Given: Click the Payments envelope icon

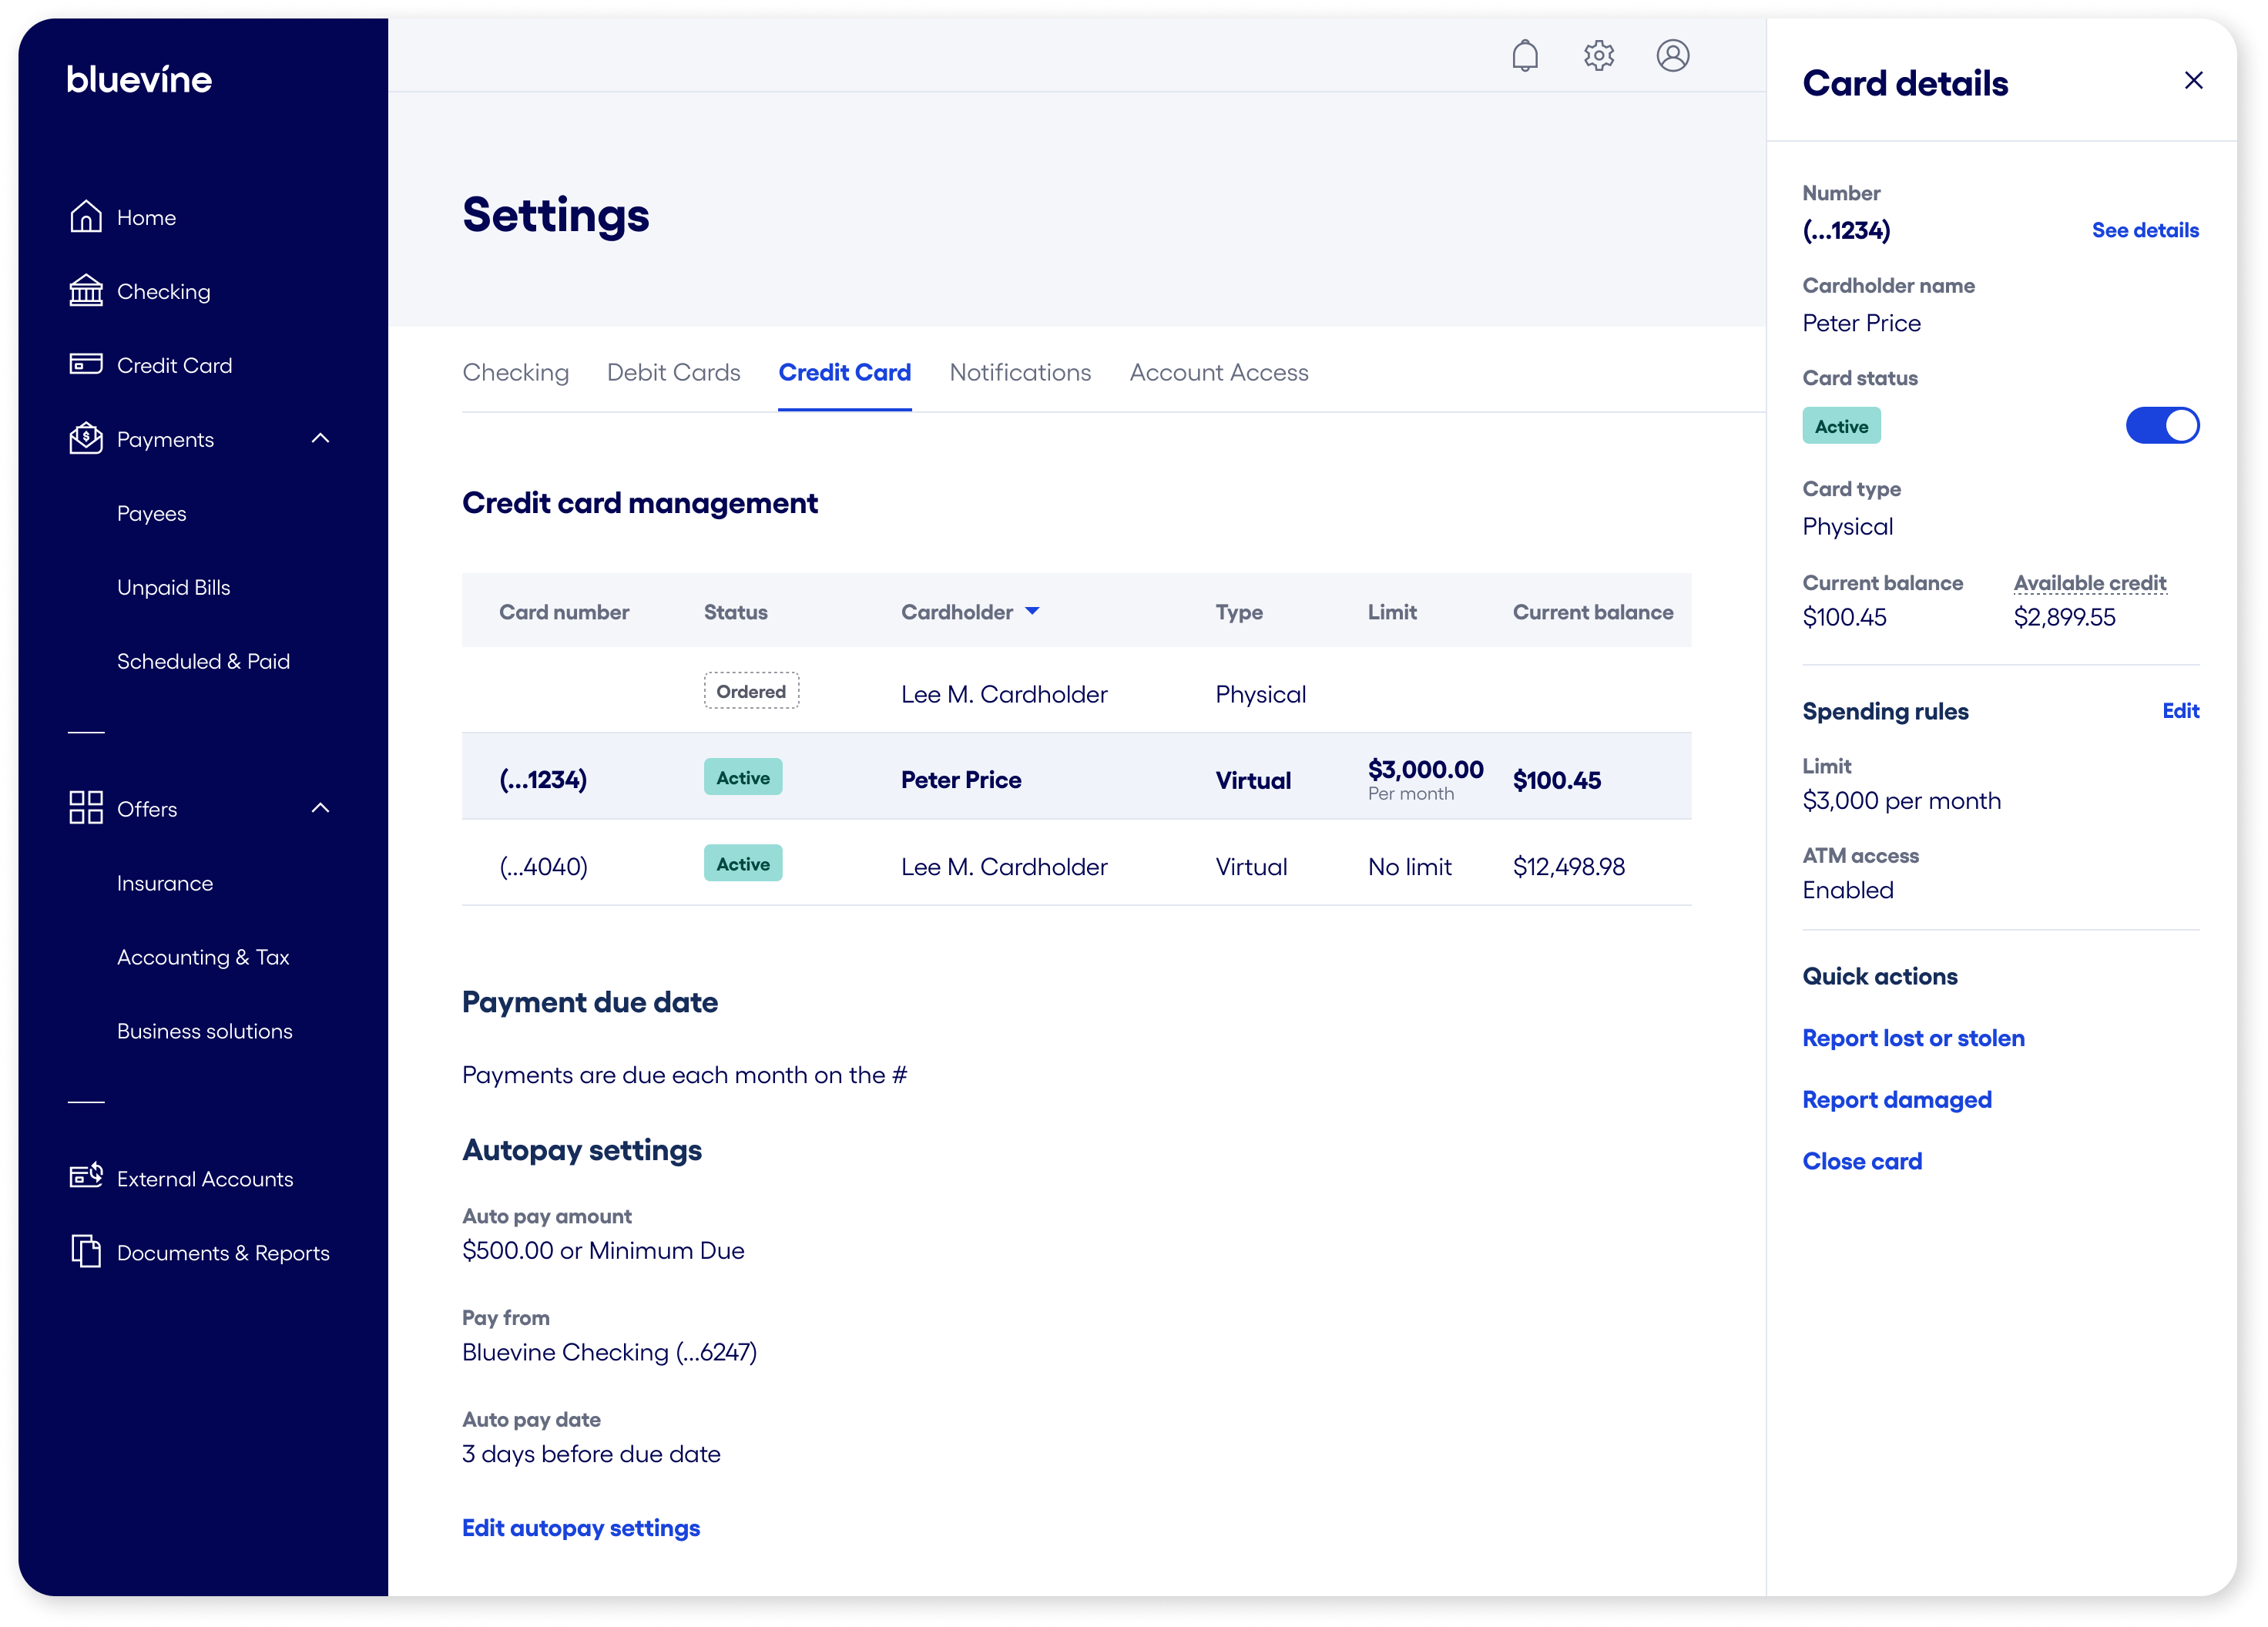Looking at the screenshot, I should click(x=85, y=438).
